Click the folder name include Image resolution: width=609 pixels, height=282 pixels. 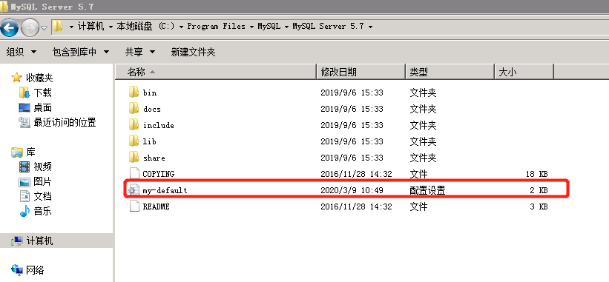click(x=159, y=125)
